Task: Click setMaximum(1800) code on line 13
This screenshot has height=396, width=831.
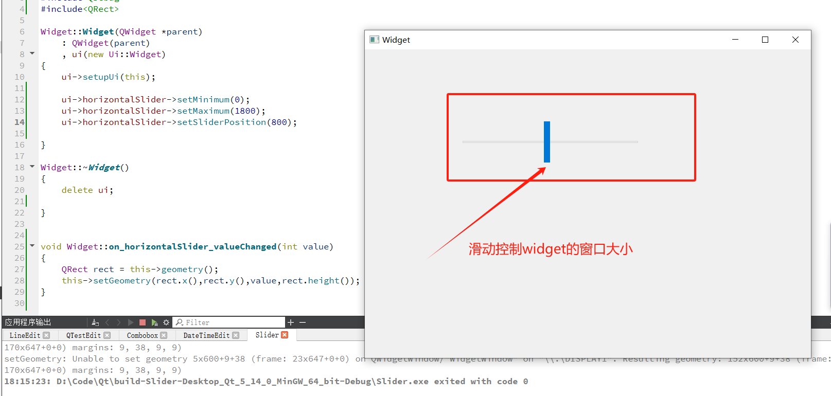Action: (221, 111)
